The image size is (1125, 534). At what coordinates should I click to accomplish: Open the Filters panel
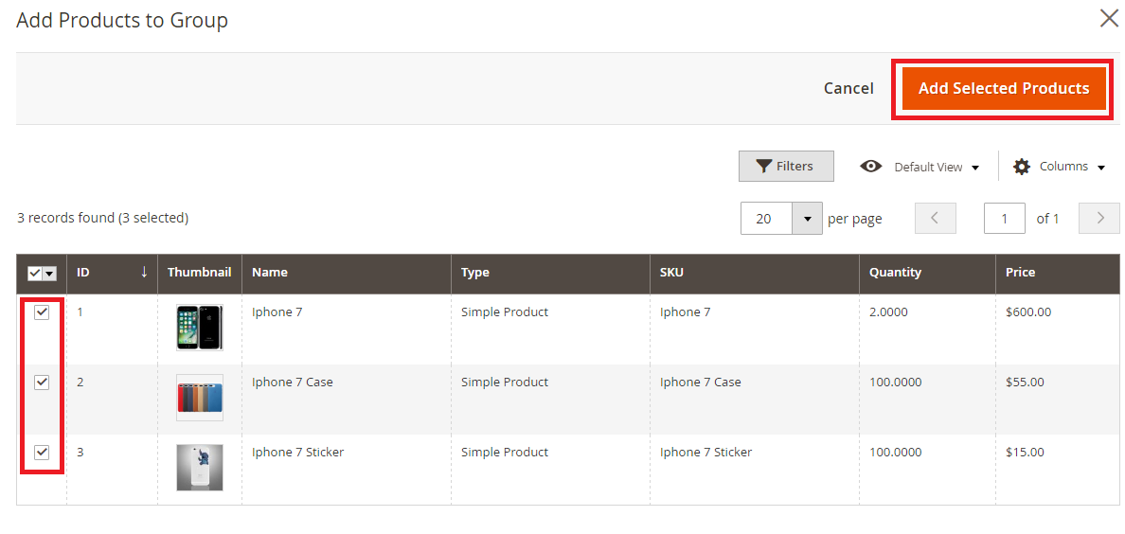coord(786,166)
